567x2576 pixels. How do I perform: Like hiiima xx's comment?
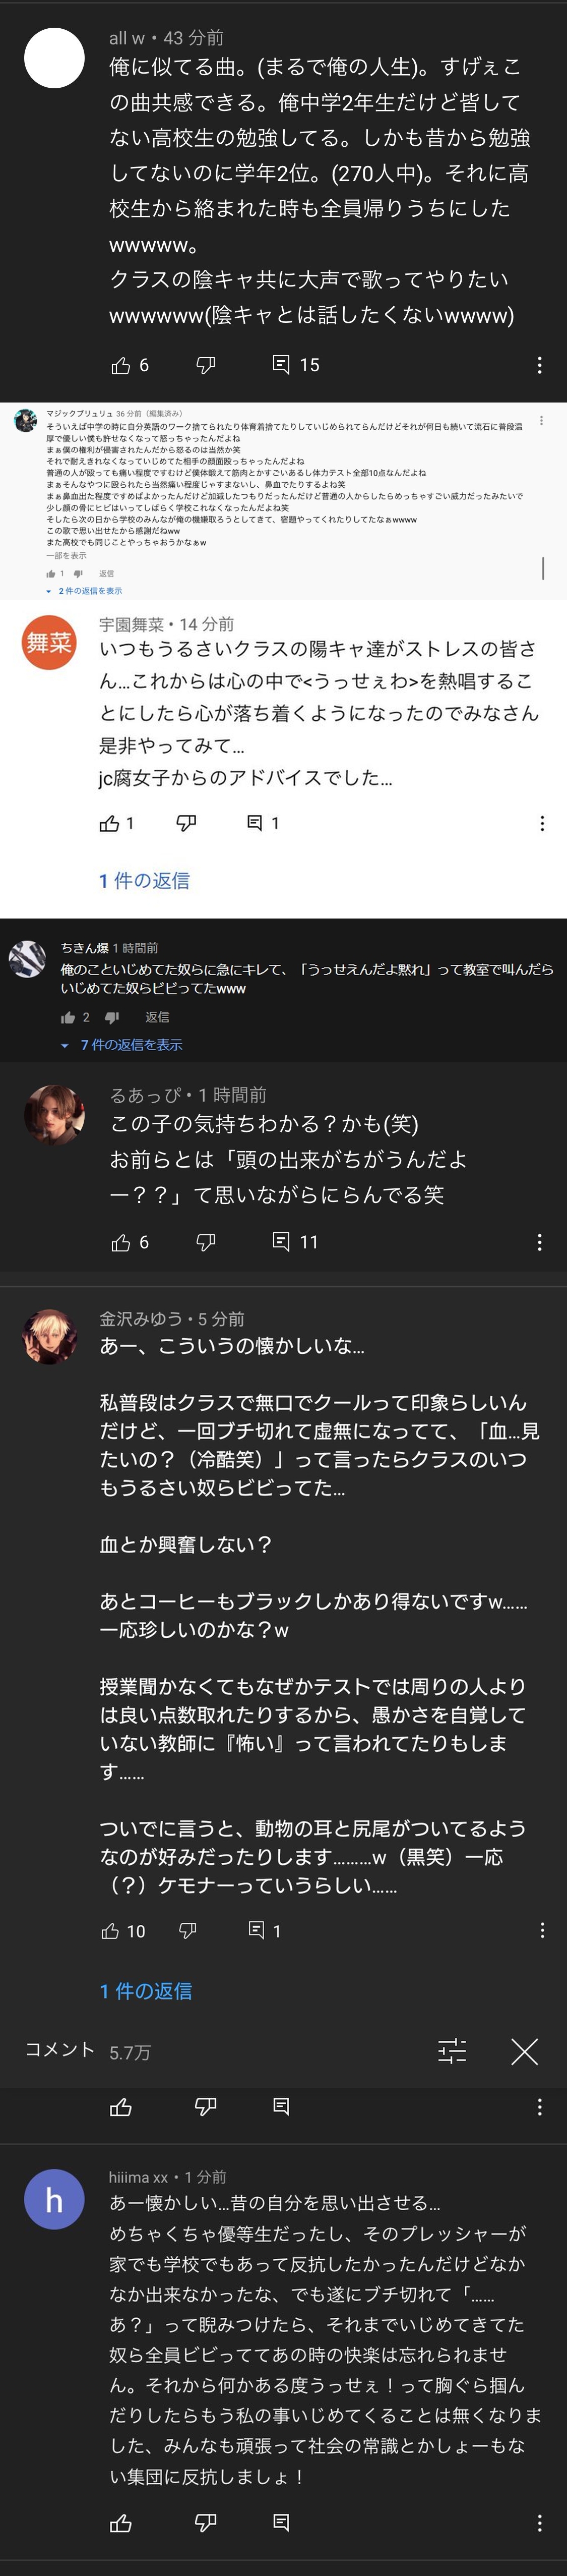(121, 2523)
